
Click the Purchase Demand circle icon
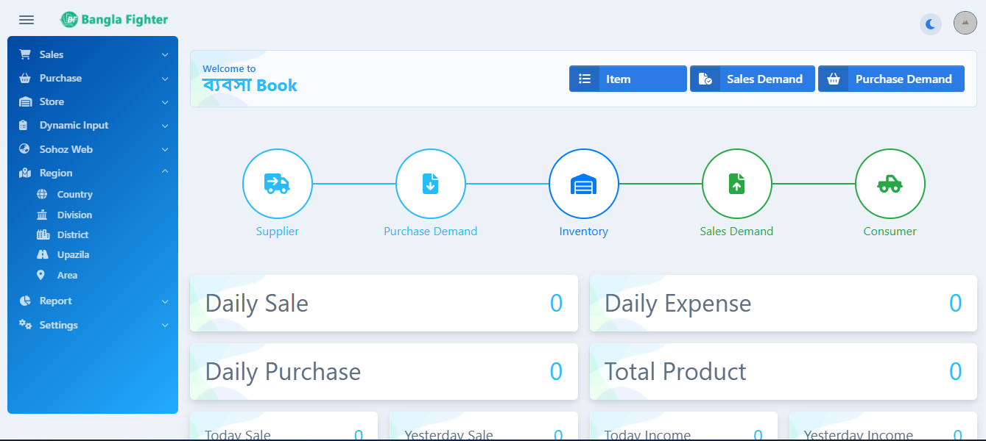click(430, 184)
